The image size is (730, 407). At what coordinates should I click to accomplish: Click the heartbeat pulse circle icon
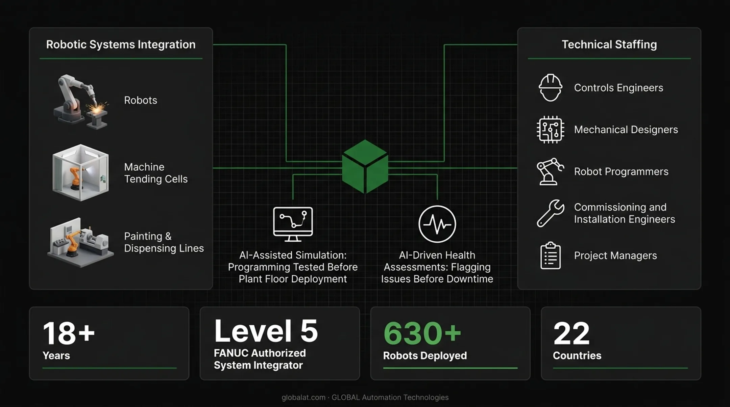(437, 224)
